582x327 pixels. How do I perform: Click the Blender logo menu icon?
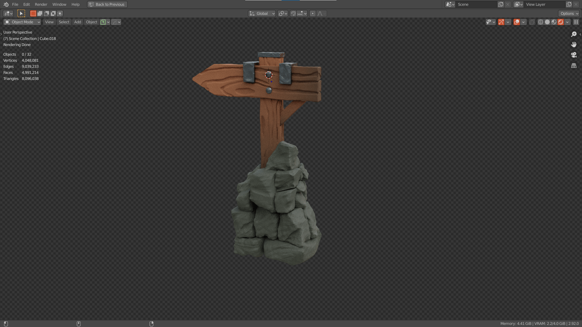pyautogui.click(x=6, y=4)
